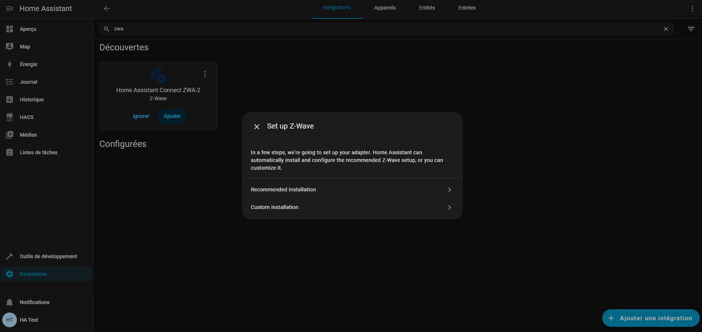Open top-right overflow menu
This screenshot has width=702, height=332.
click(x=692, y=8)
